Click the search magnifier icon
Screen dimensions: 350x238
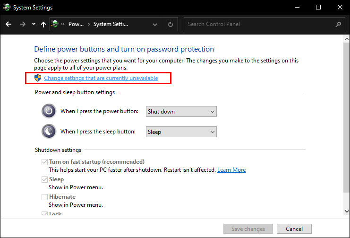click(338, 24)
